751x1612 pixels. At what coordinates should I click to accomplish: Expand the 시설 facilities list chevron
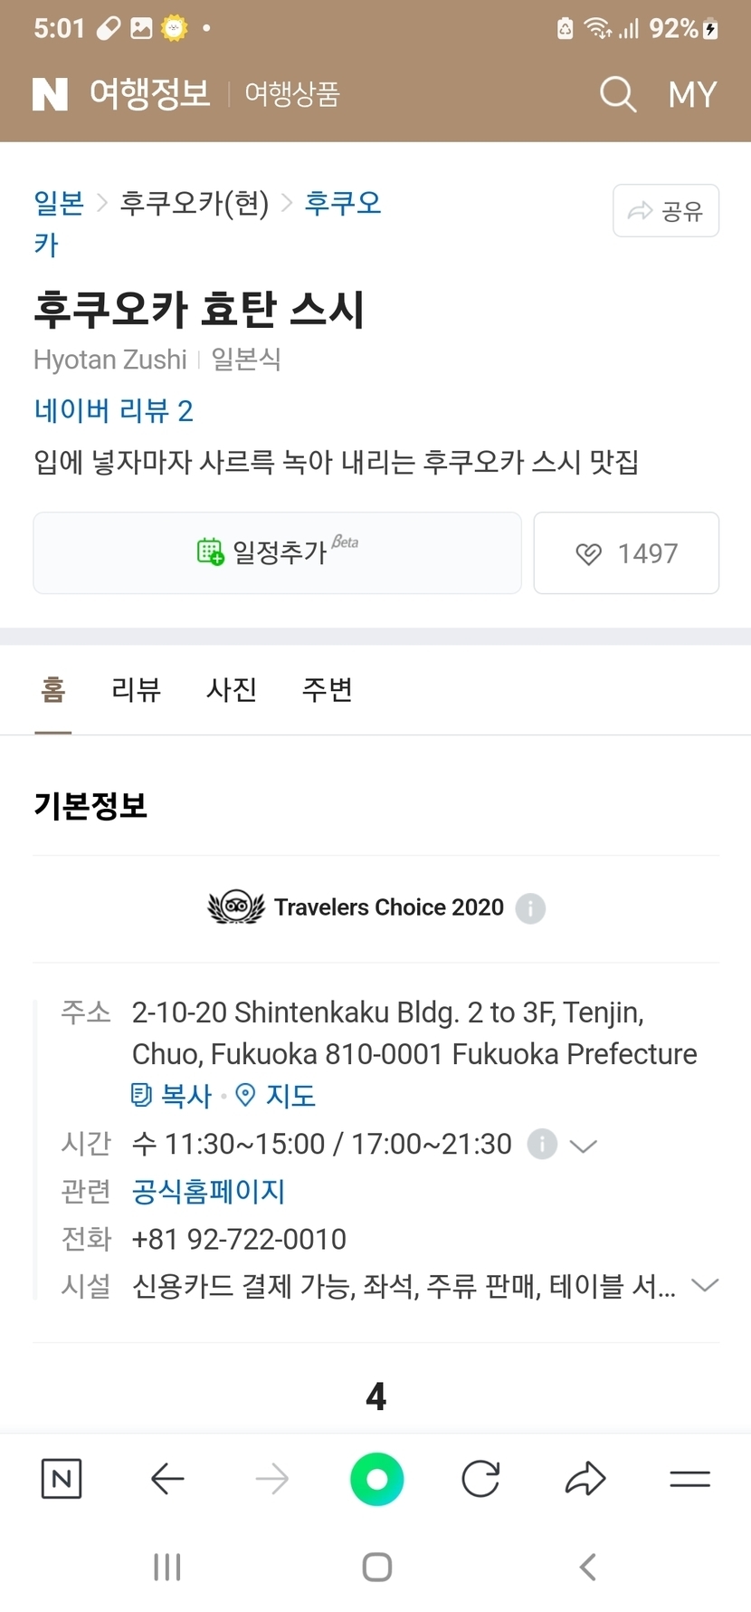pos(704,1285)
